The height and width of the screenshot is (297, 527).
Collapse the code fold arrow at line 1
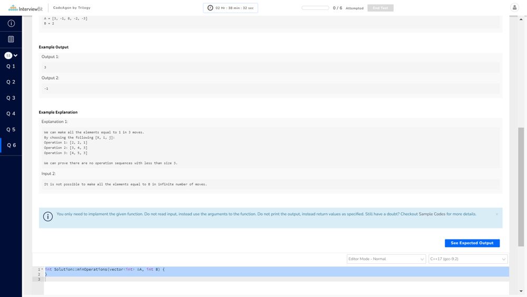click(42, 270)
